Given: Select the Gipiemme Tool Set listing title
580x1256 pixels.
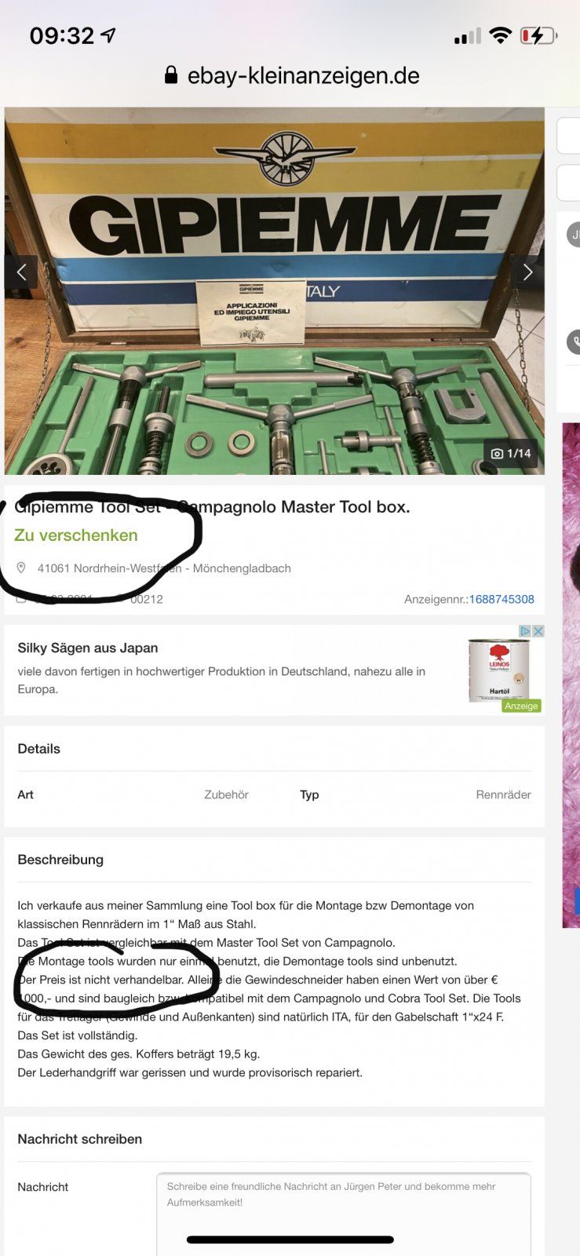Looking at the screenshot, I should (212, 506).
